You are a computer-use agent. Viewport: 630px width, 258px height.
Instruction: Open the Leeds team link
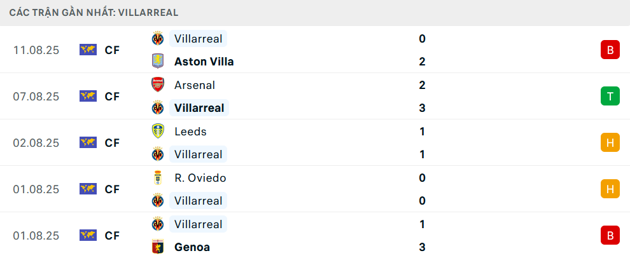pos(190,132)
